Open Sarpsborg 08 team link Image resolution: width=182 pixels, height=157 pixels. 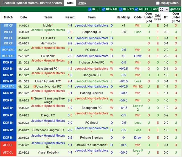pyautogui.click(x=92, y=32)
